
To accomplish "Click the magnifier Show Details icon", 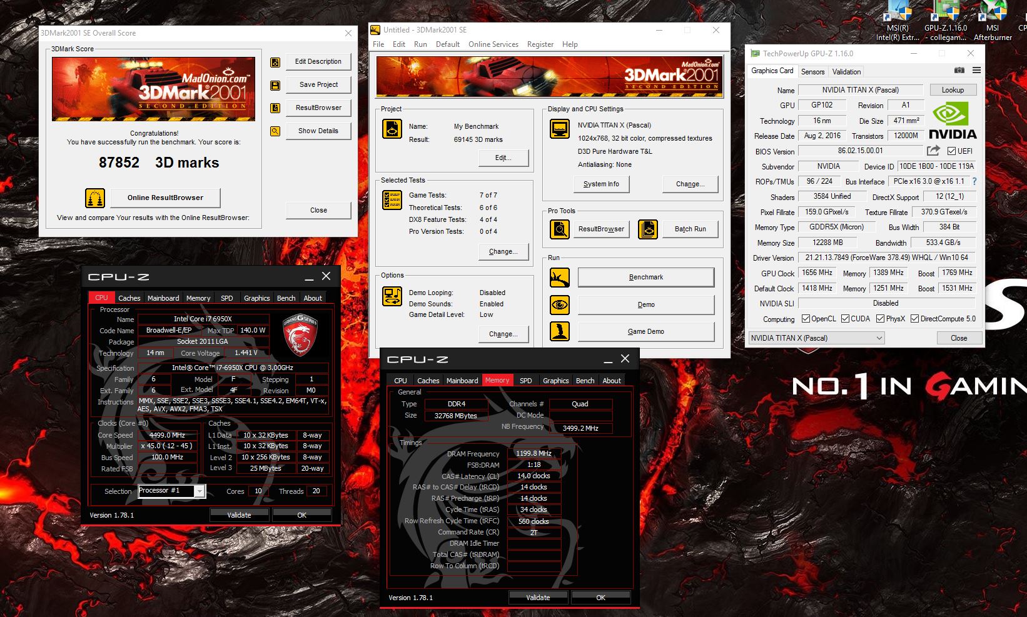I will click(x=275, y=131).
